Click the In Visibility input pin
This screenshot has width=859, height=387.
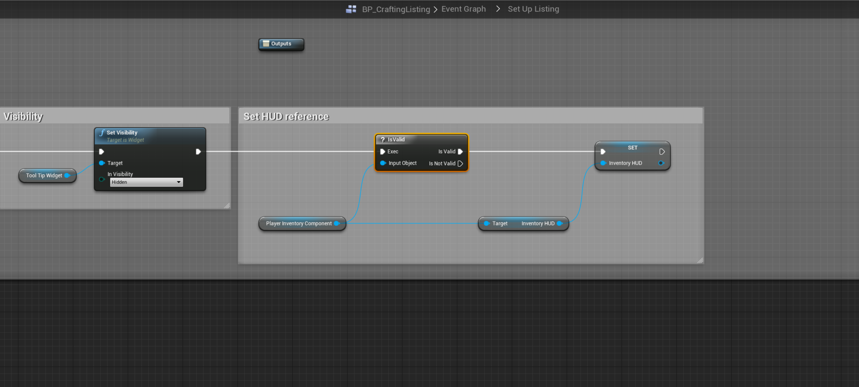pos(102,179)
